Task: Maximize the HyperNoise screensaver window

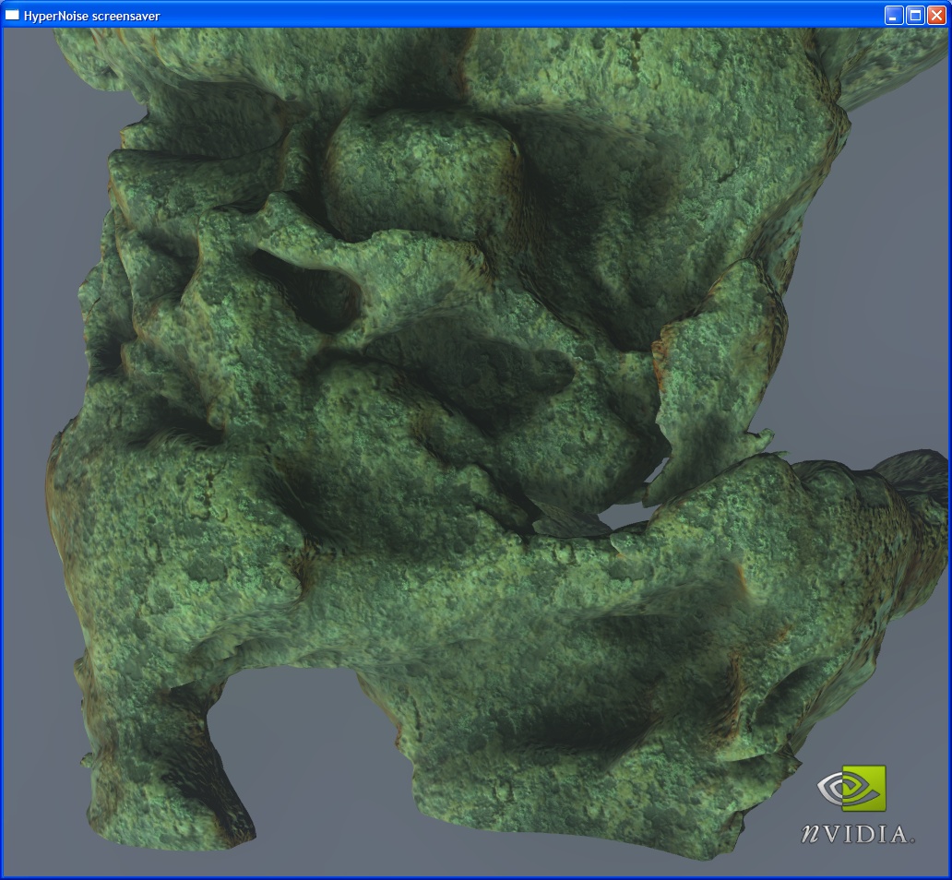Action: coord(915,15)
